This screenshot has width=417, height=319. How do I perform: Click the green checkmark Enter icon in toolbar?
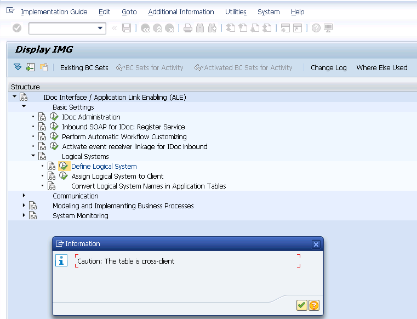[17, 28]
